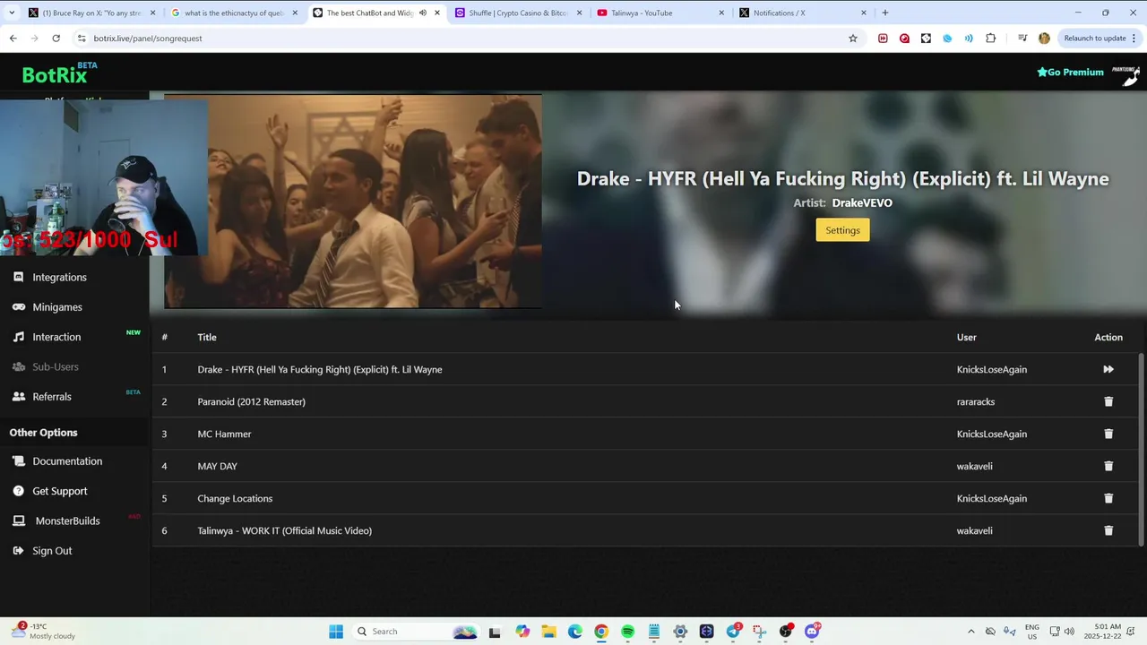Viewport: 1147px width, 645px height.
Task: Skip the currently playing Drake HYFR song
Action: coord(1108,369)
